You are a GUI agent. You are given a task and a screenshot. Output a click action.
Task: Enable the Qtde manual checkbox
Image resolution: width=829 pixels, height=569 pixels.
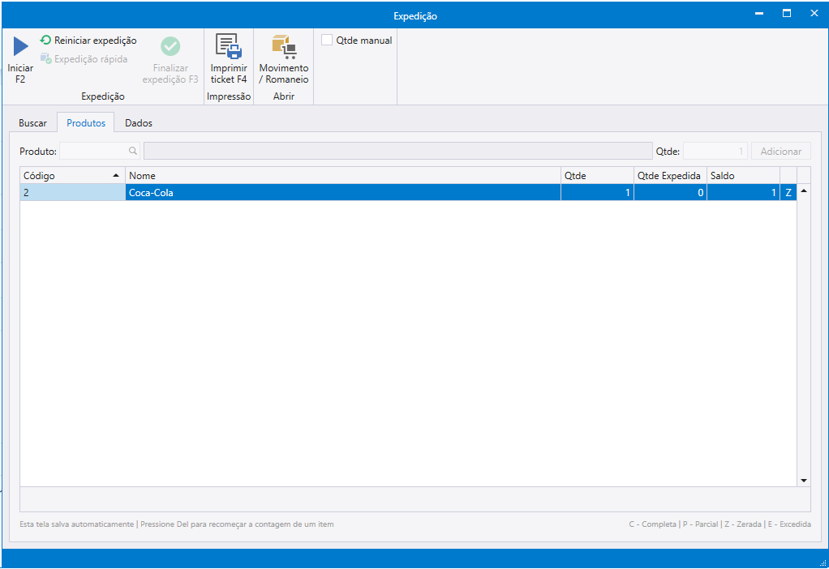pyautogui.click(x=327, y=41)
